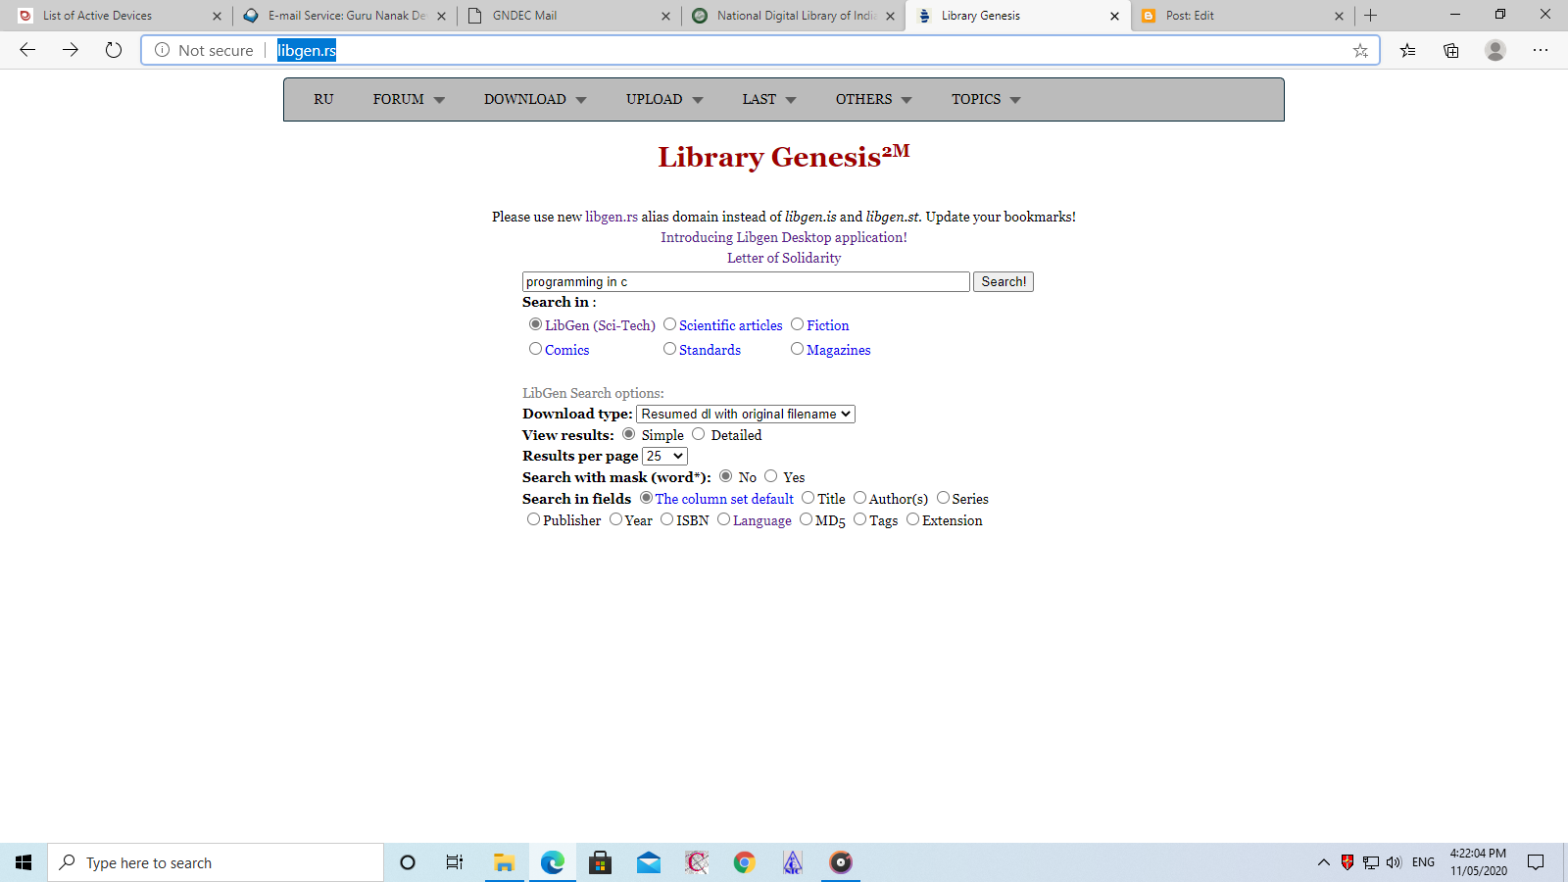1568x882 pixels.
Task: Open the Favorites list icon
Action: point(1408,50)
